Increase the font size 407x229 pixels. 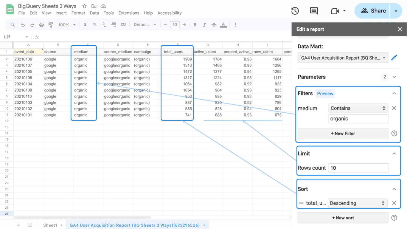pyautogui.click(x=184, y=25)
